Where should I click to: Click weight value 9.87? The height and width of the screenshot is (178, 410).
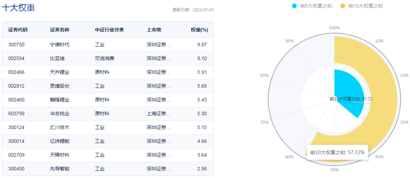202,45
